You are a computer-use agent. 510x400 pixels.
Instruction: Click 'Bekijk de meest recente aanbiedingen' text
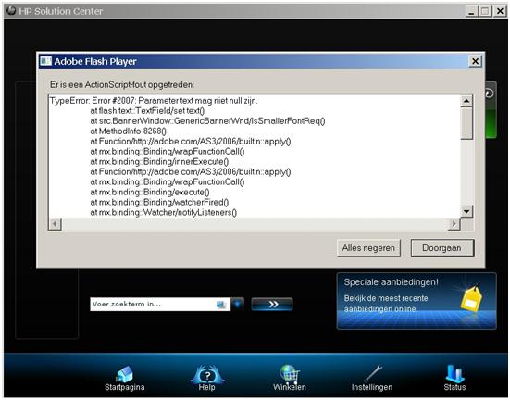(386, 304)
